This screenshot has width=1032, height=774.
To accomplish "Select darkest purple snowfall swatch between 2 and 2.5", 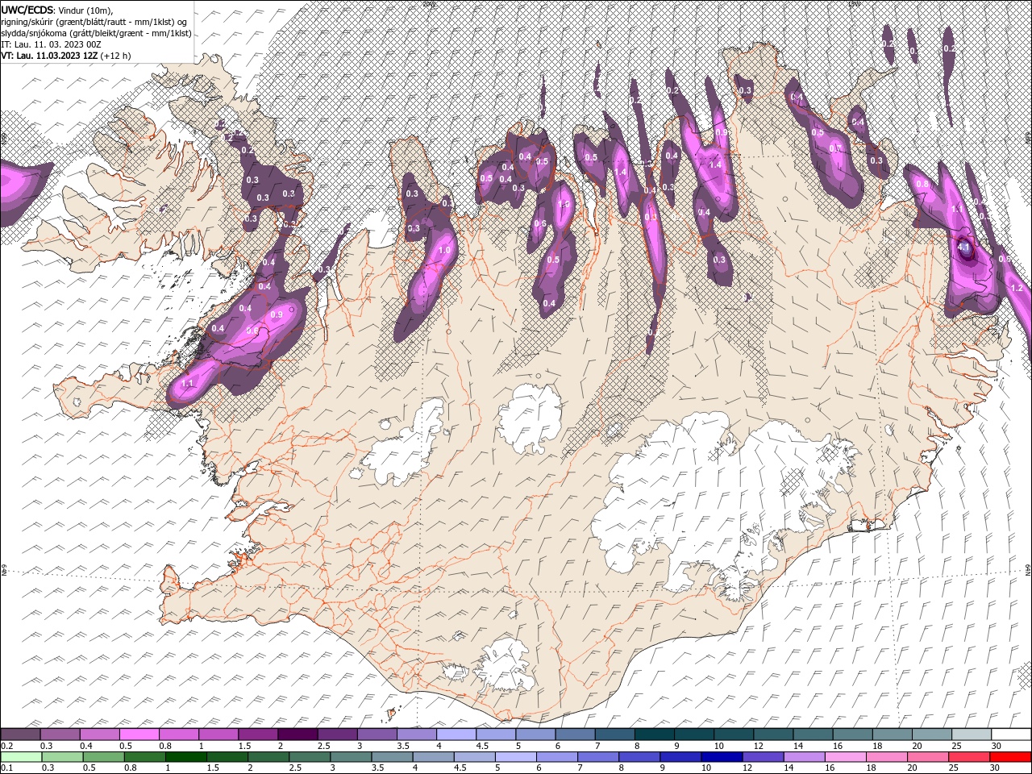I will 298,734.
